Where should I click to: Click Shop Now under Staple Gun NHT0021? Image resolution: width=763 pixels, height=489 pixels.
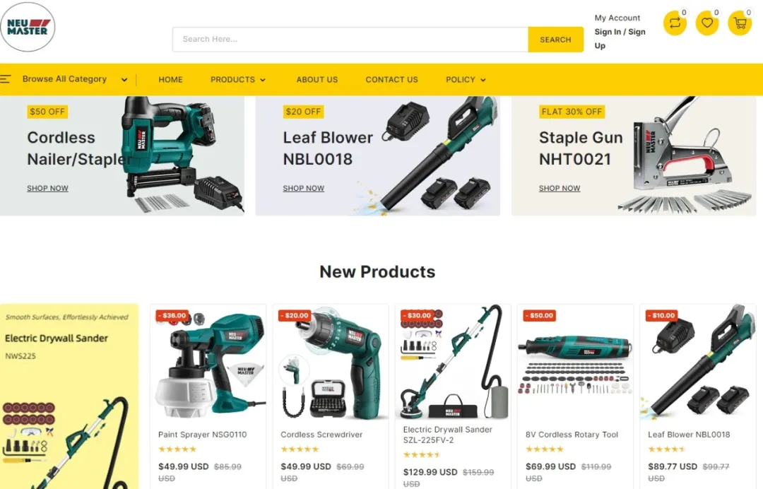[x=560, y=188]
